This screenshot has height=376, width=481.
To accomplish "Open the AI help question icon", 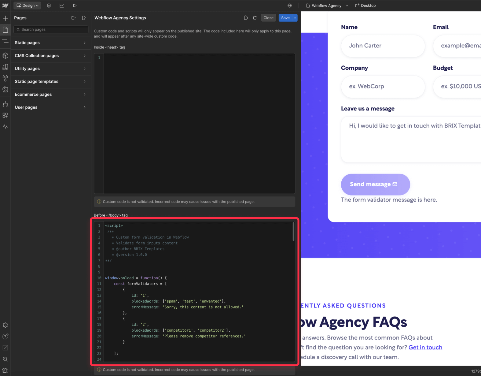I will [5, 336].
